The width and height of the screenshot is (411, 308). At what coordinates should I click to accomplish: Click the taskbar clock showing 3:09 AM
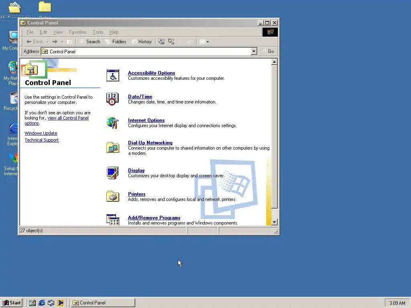click(x=397, y=303)
